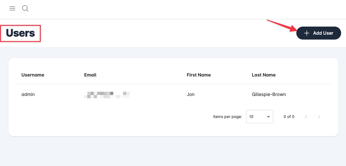Click the Users page heading

click(x=20, y=33)
